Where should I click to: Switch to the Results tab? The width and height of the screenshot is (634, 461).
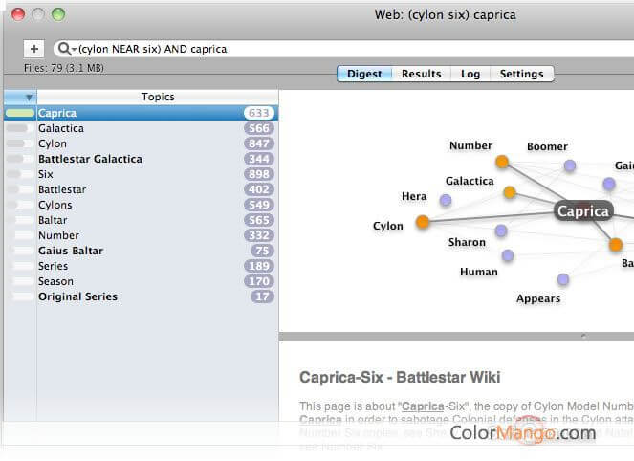(421, 74)
